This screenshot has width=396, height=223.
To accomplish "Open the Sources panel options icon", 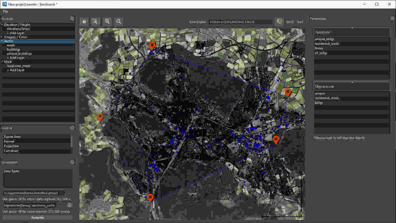I will (72, 18).
